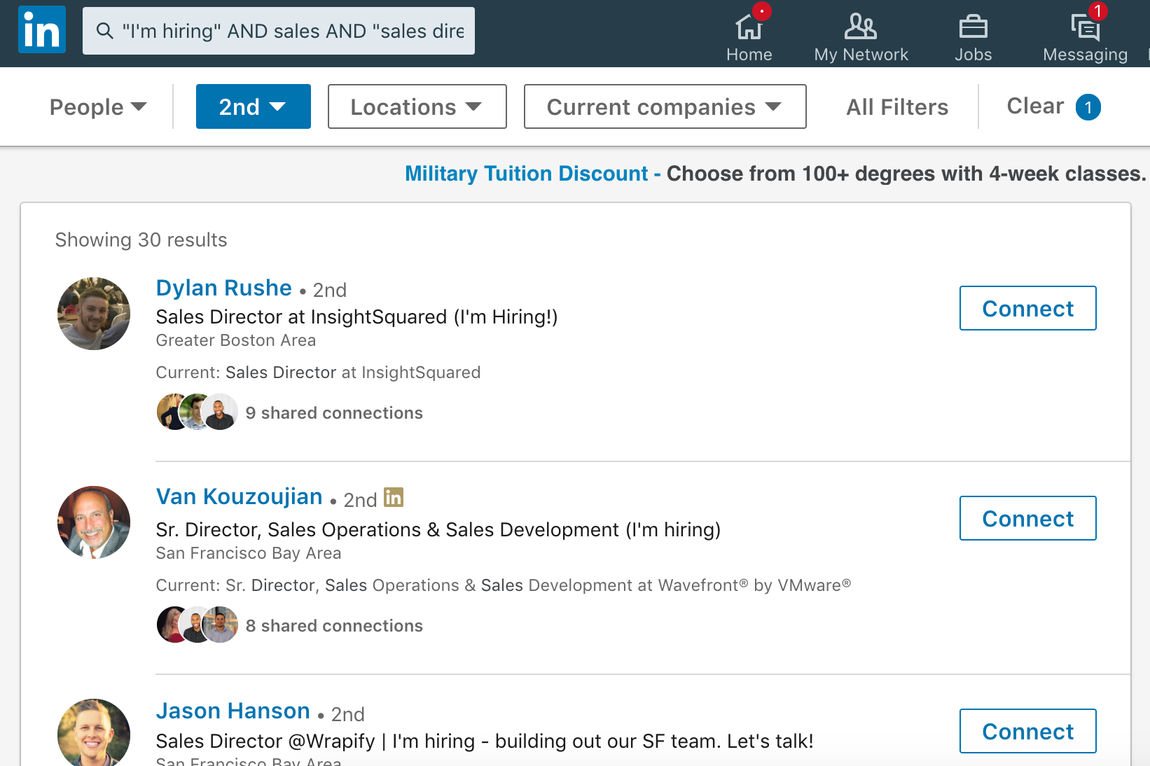This screenshot has height=766, width=1150.
Task: Connect with Van Kouzoujian
Action: click(x=1028, y=518)
